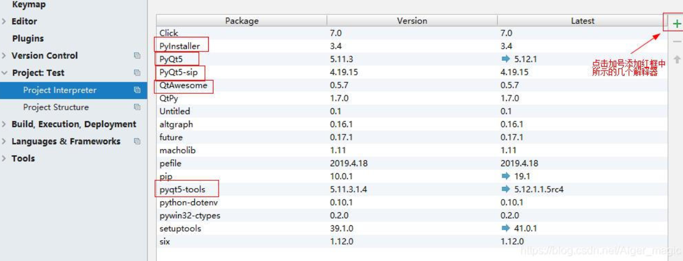Select the pefile package row
The width and height of the screenshot is (683, 261).
[x=412, y=163]
